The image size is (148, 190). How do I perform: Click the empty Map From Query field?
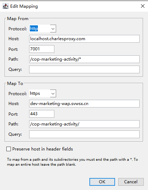[84, 69]
